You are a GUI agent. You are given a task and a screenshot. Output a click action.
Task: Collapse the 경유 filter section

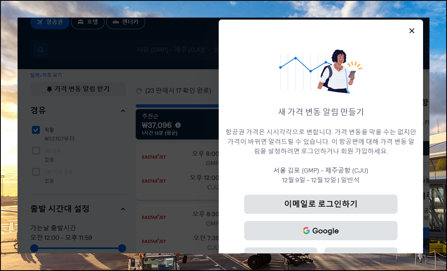point(123,111)
